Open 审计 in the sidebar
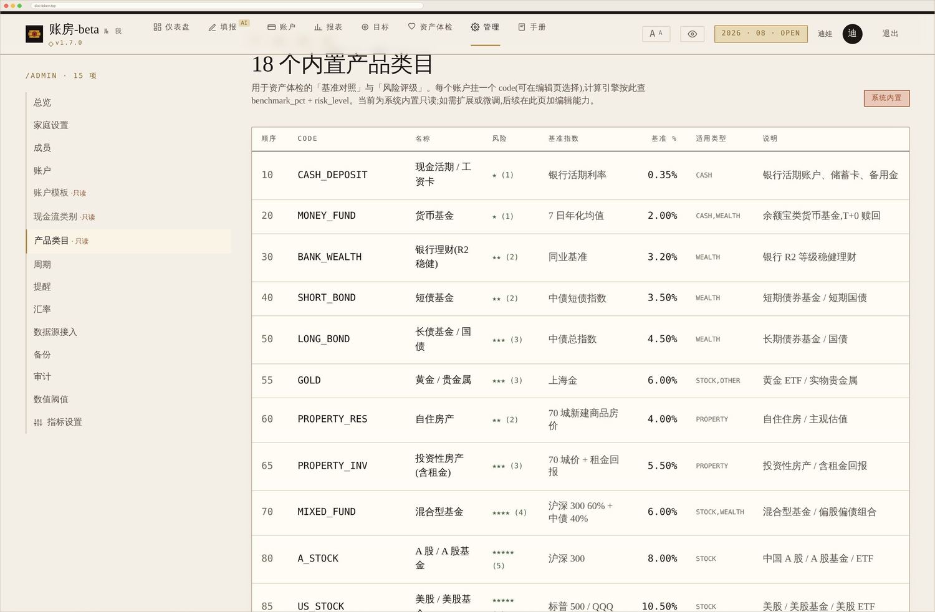This screenshot has width=935, height=612. [42, 376]
